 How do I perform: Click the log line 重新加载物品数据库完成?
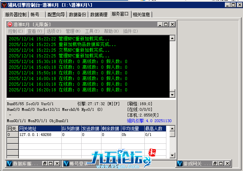coord(62,45)
